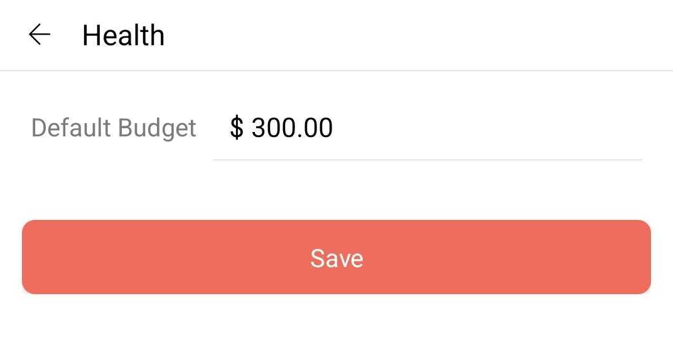Go back from the Health screen
The width and height of the screenshot is (673, 340).
[39, 35]
